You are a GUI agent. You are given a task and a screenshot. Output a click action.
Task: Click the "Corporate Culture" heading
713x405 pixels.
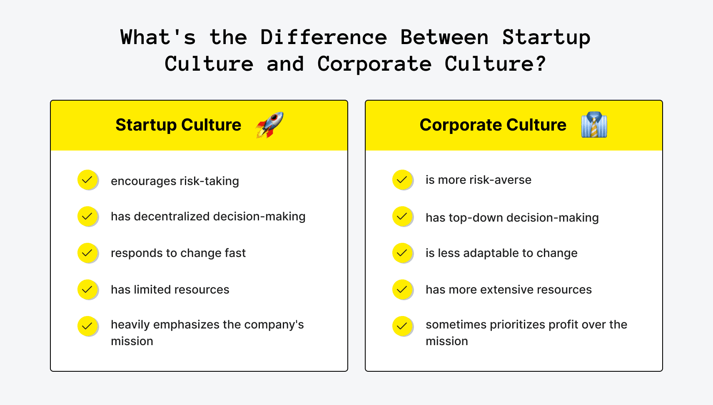click(x=493, y=125)
